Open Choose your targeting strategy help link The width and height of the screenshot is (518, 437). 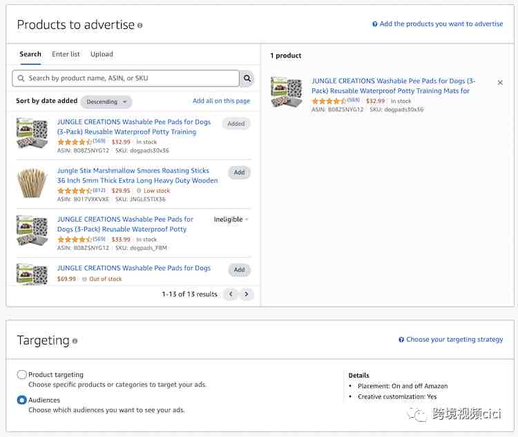click(x=450, y=340)
